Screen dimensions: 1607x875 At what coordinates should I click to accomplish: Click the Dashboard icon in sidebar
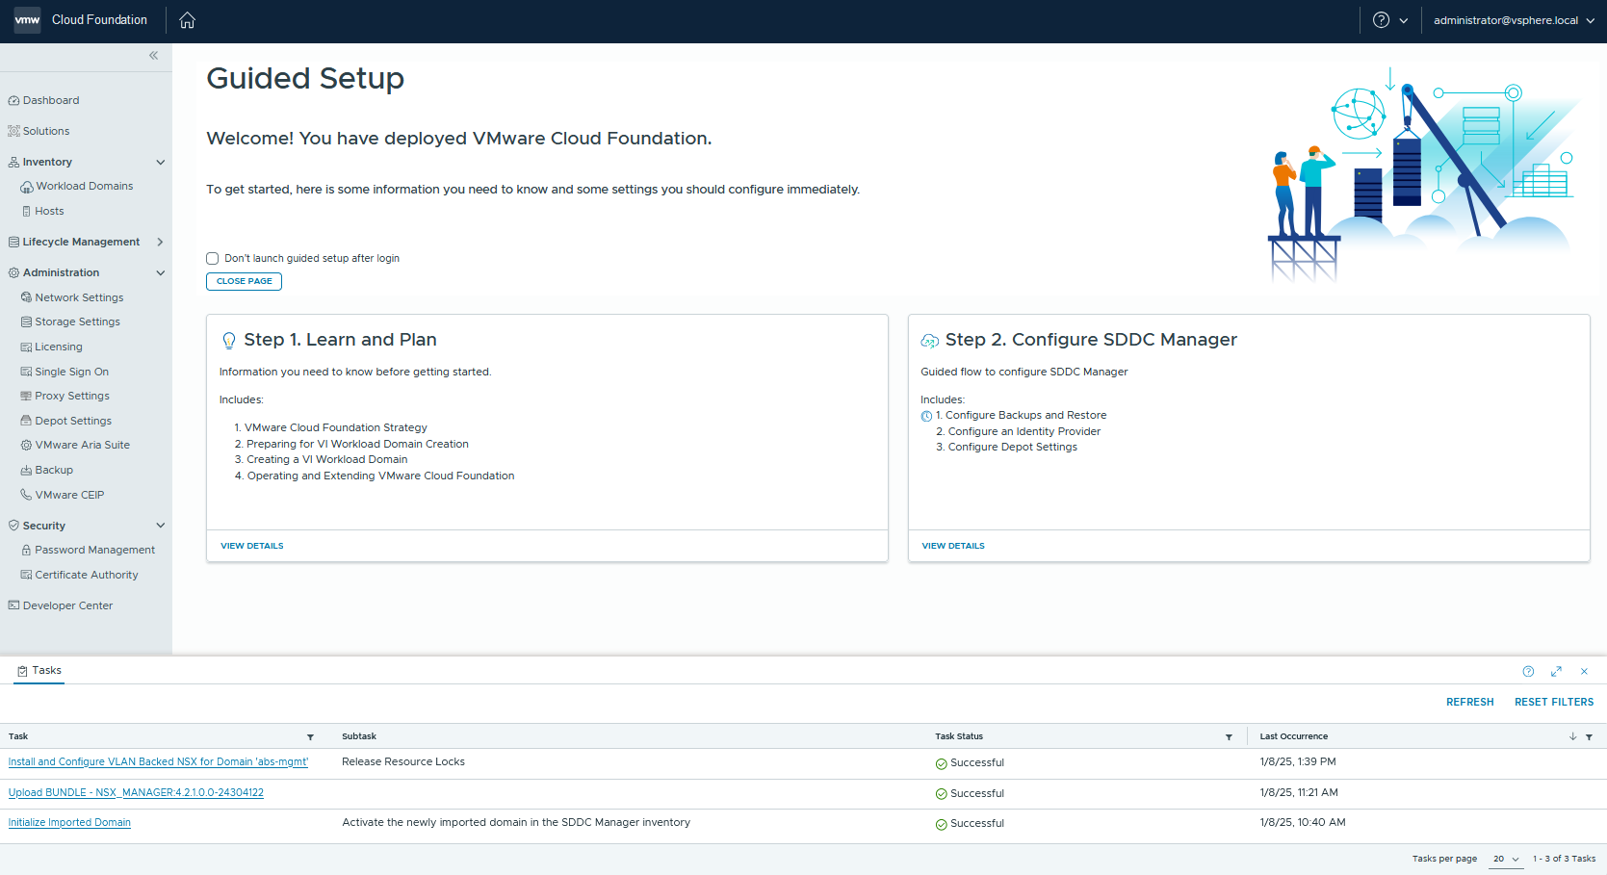[x=13, y=101]
